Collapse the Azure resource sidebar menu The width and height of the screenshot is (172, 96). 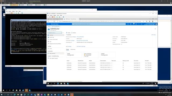(63, 33)
